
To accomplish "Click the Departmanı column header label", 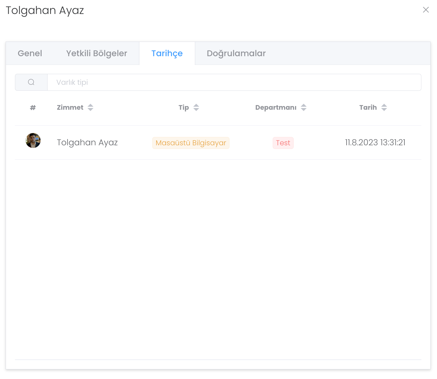I will 276,107.
